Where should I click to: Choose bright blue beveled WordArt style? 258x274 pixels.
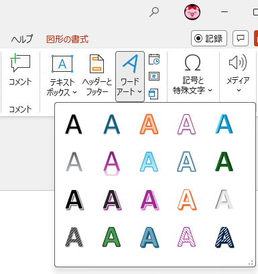224,124
